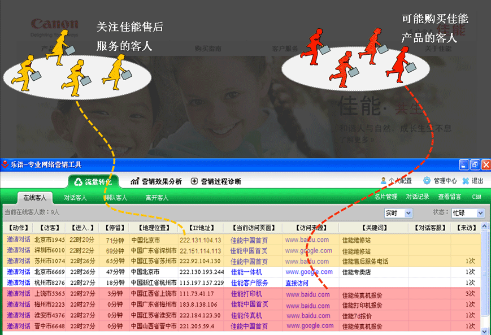Click 购买指南 in the Canon page navigation
Viewport: 491px width, 335px height.
pyautogui.click(x=208, y=49)
